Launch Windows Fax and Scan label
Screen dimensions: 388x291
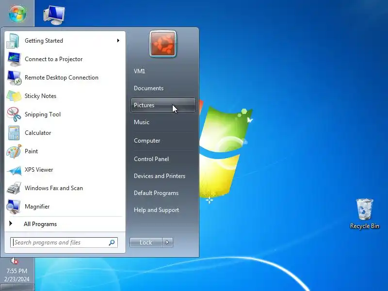point(54,188)
